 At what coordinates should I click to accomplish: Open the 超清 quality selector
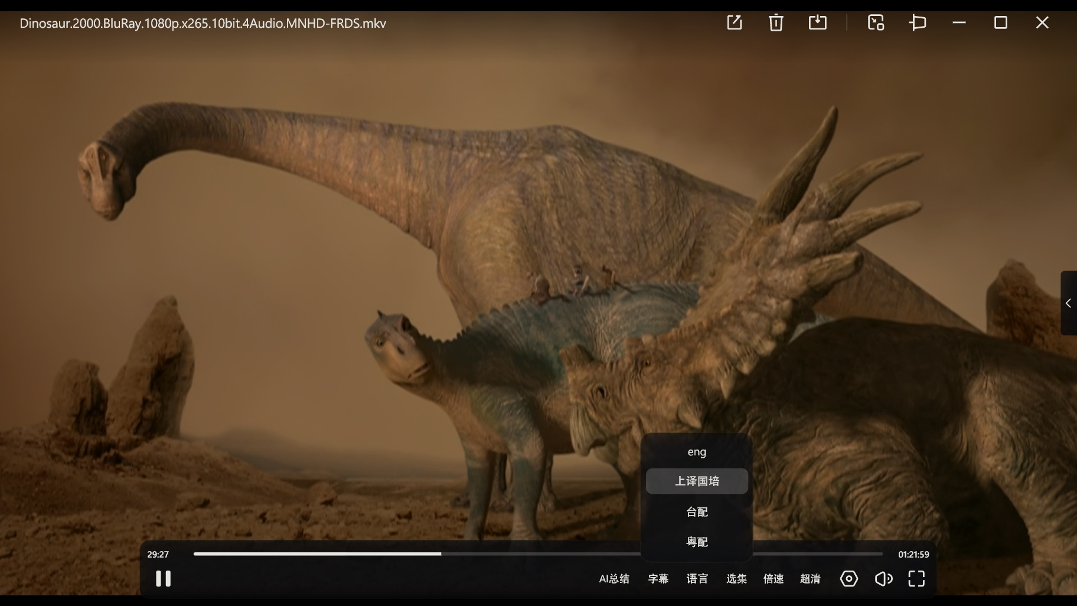(x=810, y=579)
